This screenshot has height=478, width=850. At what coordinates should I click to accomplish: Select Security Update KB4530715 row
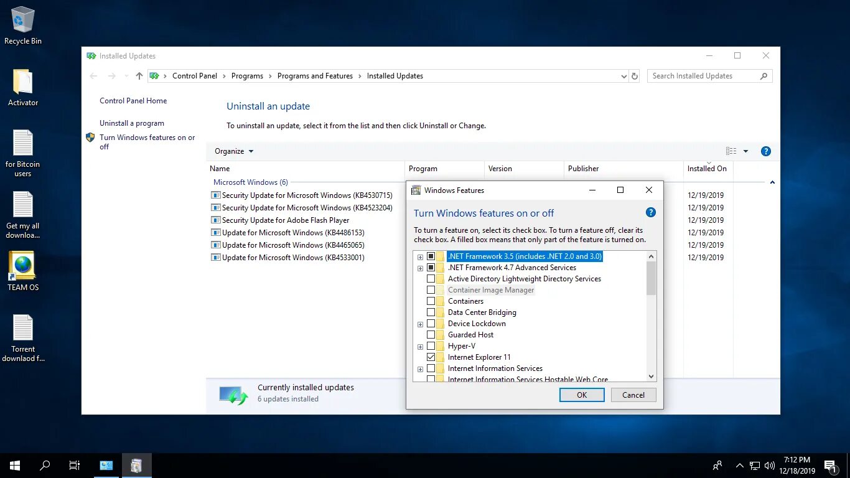[307, 195]
